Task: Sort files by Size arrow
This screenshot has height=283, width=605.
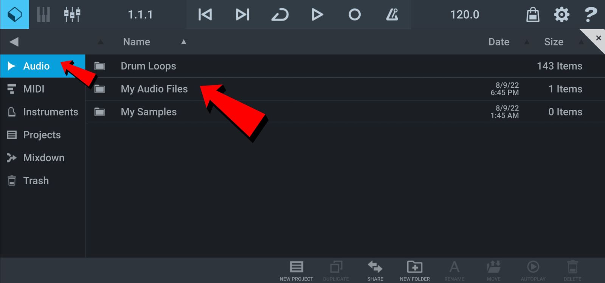Action: [x=581, y=42]
